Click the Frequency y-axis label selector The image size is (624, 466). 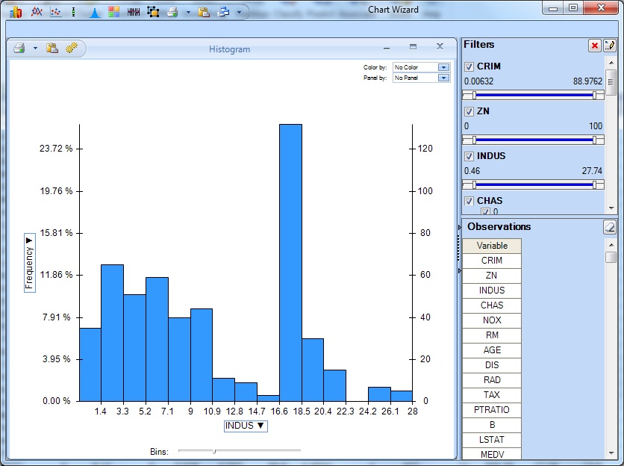click(29, 262)
